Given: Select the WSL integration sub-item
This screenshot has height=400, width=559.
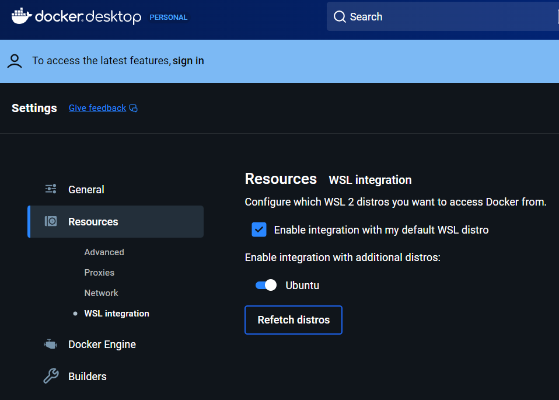Looking at the screenshot, I should [117, 314].
